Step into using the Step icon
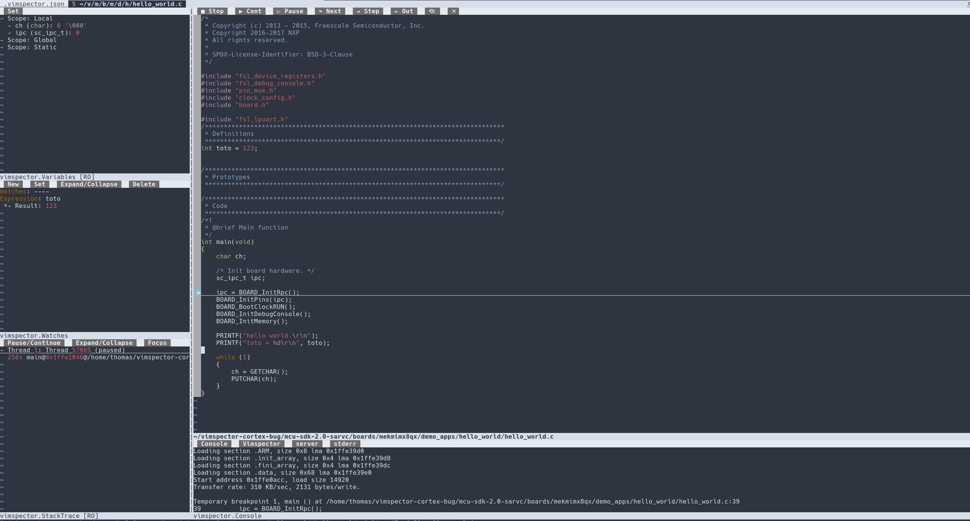The height and width of the screenshot is (521, 970). coord(367,11)
